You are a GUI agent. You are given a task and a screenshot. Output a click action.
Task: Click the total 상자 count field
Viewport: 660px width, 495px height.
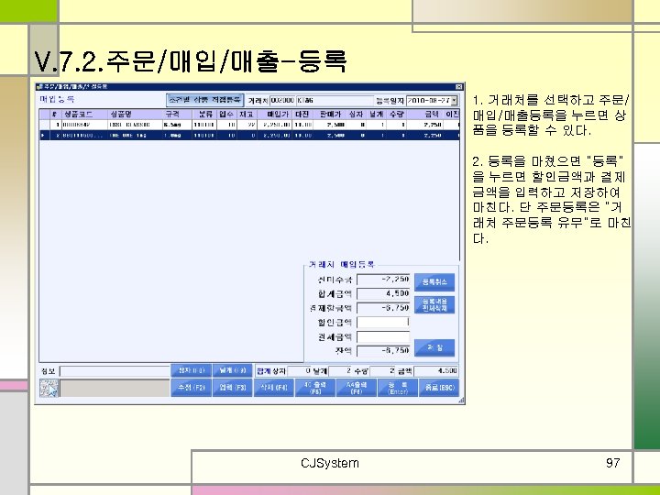(x=299, y=371)
